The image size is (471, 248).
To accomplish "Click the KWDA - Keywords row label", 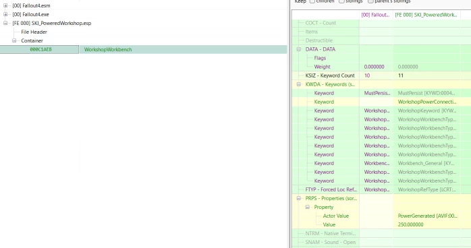I will (x=330, y=84).
